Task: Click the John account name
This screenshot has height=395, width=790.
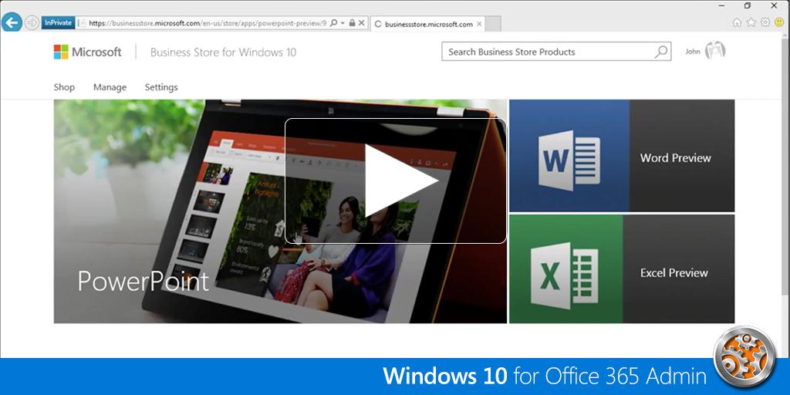Action: click(x=693, y=52)
